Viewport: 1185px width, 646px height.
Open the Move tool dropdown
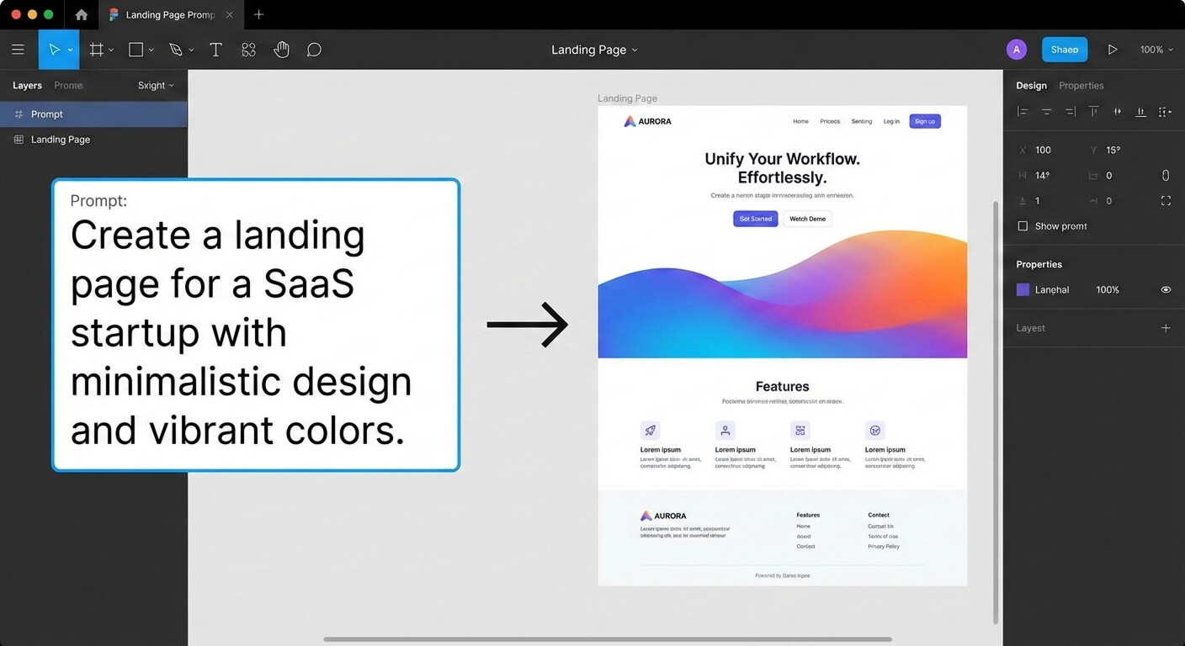pyautogui.click(x=69, y=49)
